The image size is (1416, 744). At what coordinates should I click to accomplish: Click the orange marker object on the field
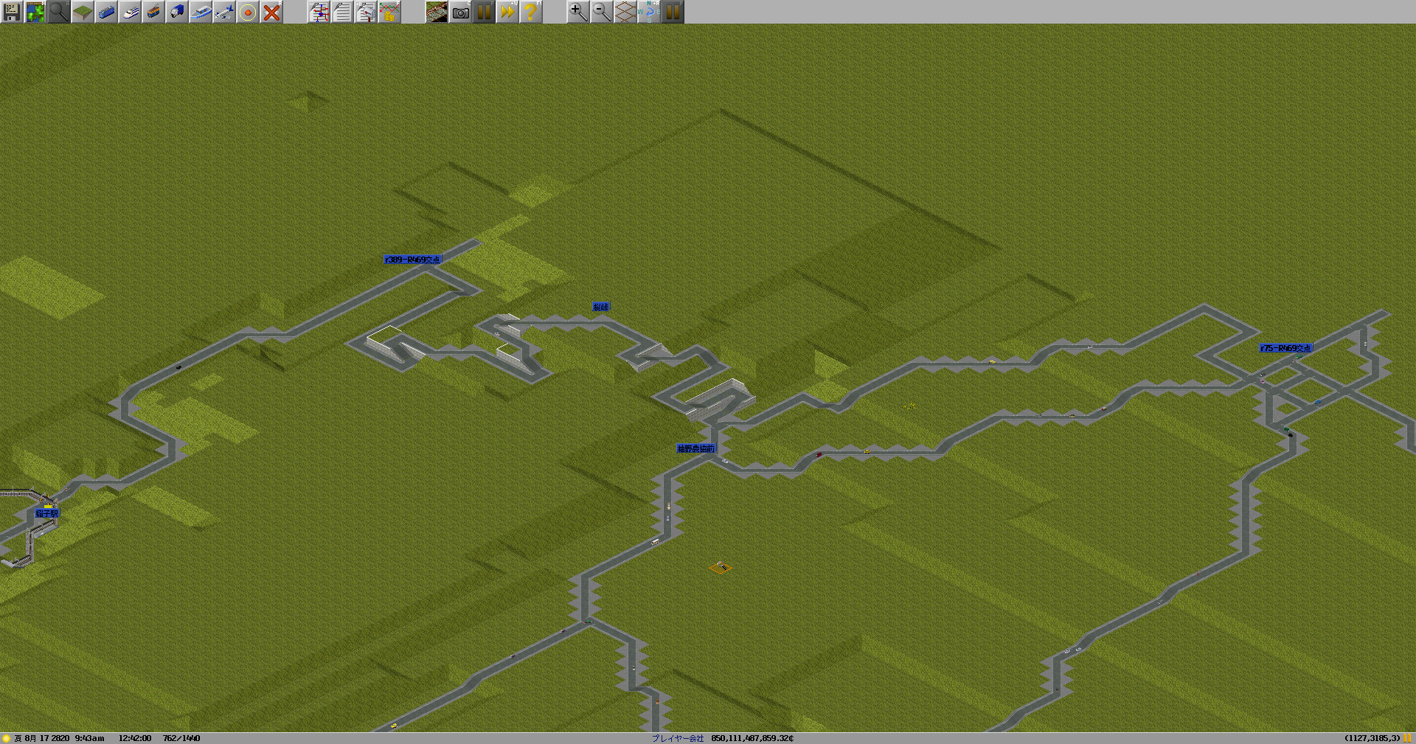721,567
